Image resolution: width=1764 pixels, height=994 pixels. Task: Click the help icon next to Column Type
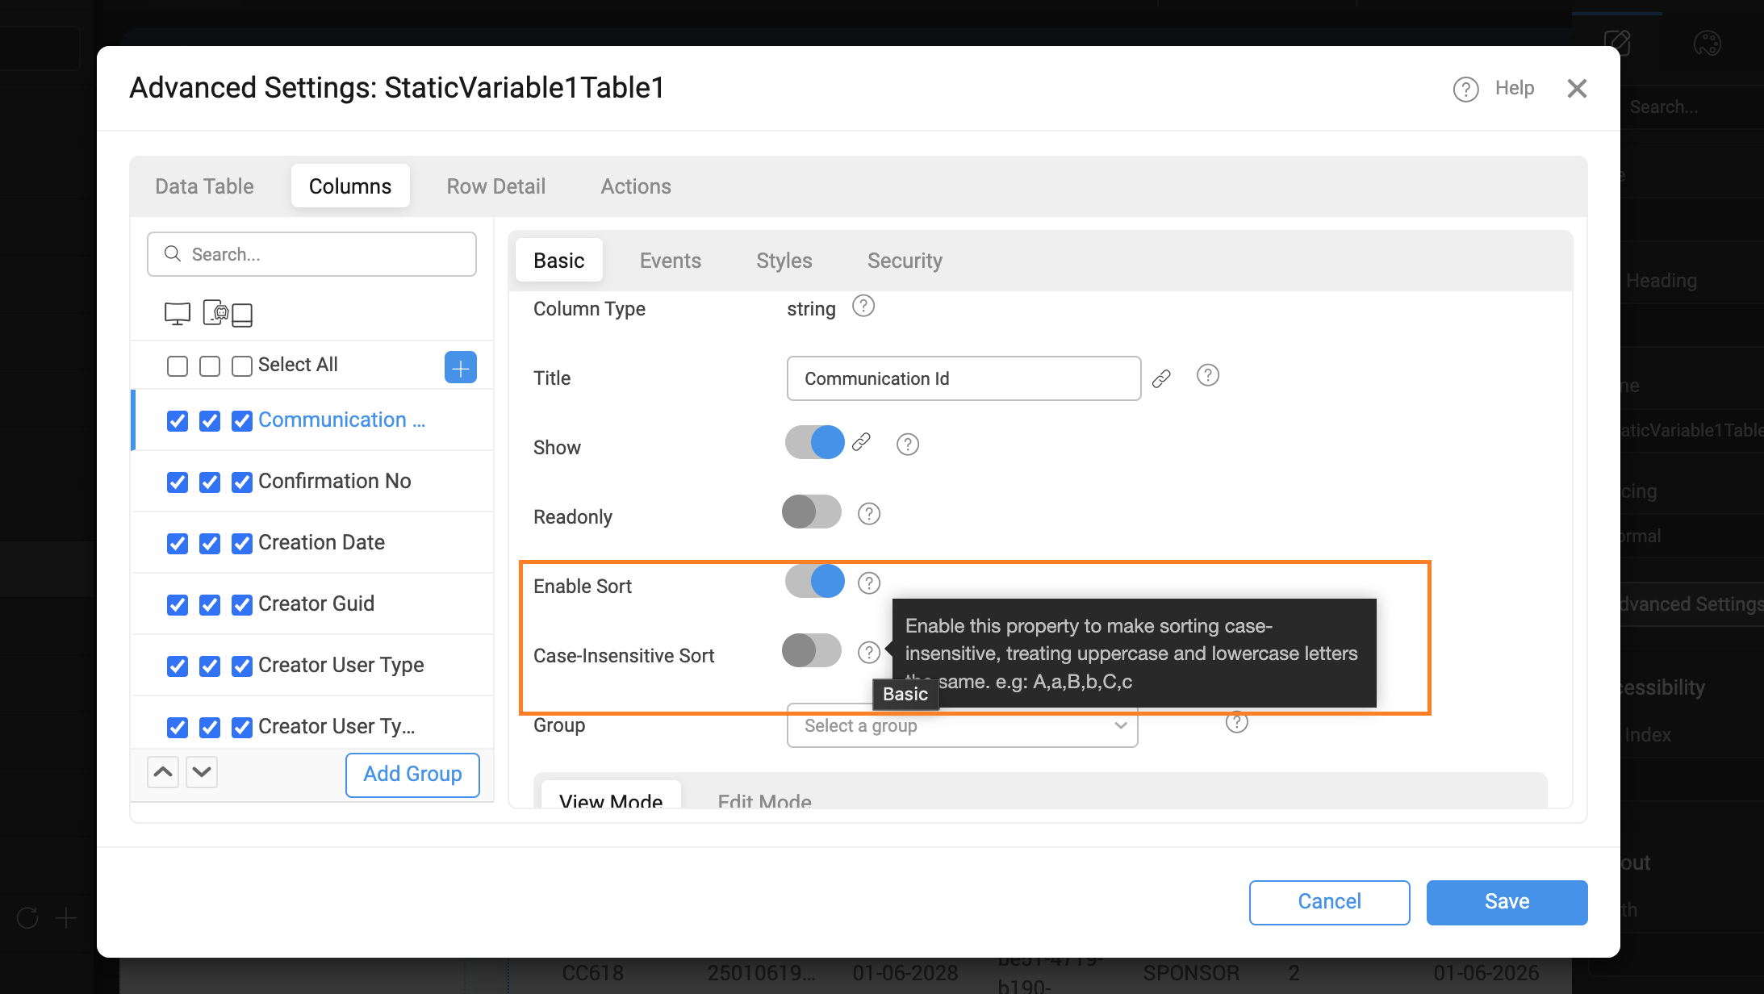pos(863,307)
